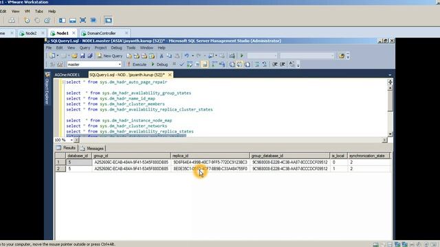The image size is (440, 247).
Task: Take a VMware snapshot of this virtual machine
Action: 27,20
